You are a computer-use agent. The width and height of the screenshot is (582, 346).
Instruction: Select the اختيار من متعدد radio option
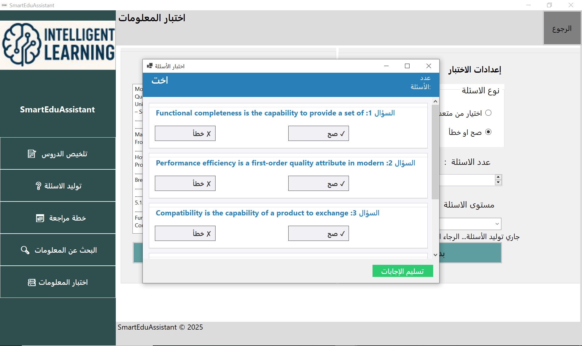488,113
